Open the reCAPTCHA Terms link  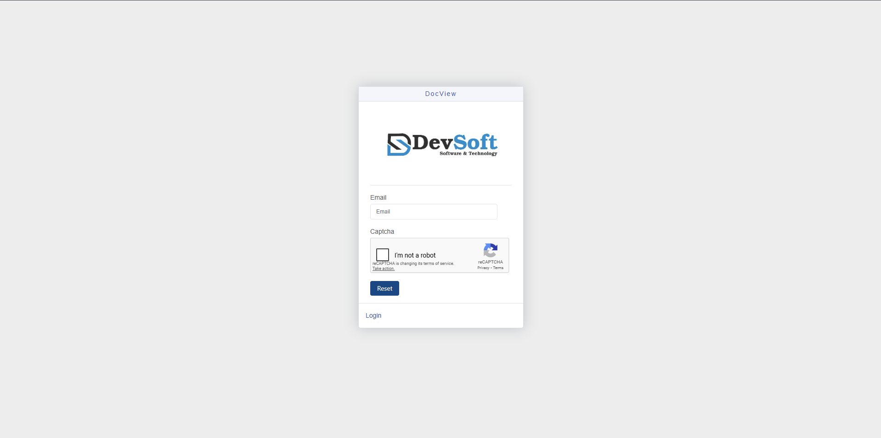(x=498, y=268)
